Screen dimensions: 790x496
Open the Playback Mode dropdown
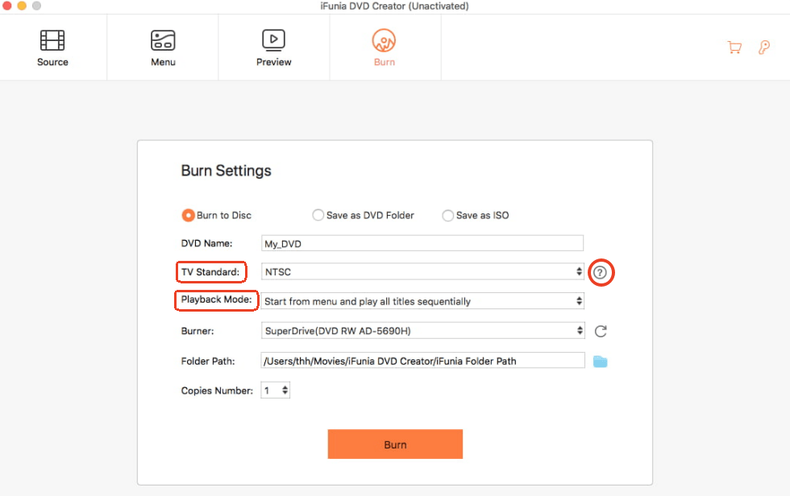pos(423,301)
